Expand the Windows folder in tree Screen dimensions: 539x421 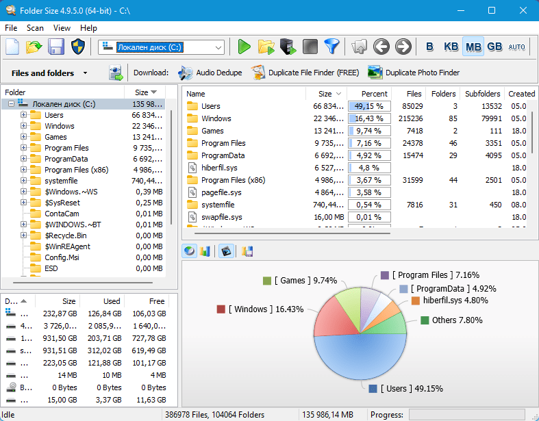23,126
